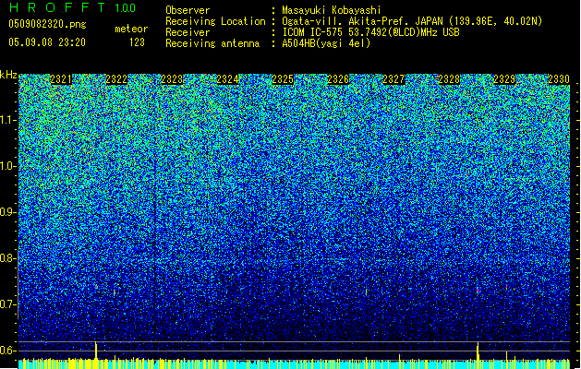
Task: Select the filename 0509082320.png
Action: click(47, 24)
